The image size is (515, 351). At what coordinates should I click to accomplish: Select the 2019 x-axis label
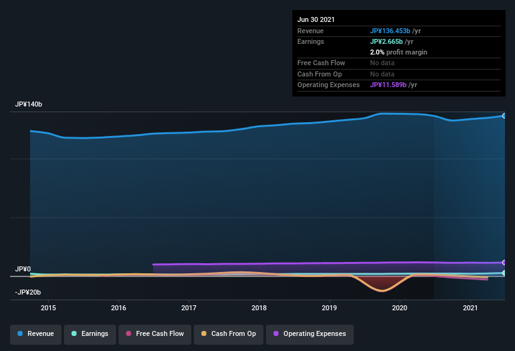coord(329,308)
